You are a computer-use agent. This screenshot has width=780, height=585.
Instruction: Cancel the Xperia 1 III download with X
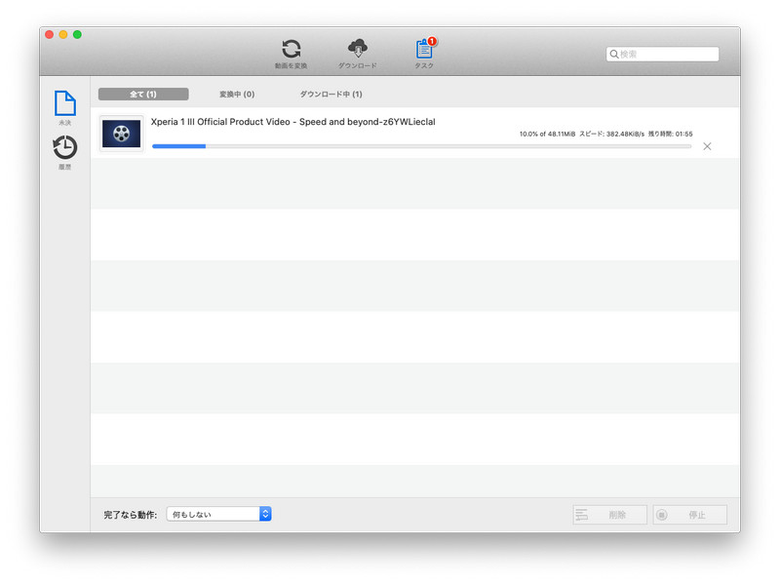point(707,146)
